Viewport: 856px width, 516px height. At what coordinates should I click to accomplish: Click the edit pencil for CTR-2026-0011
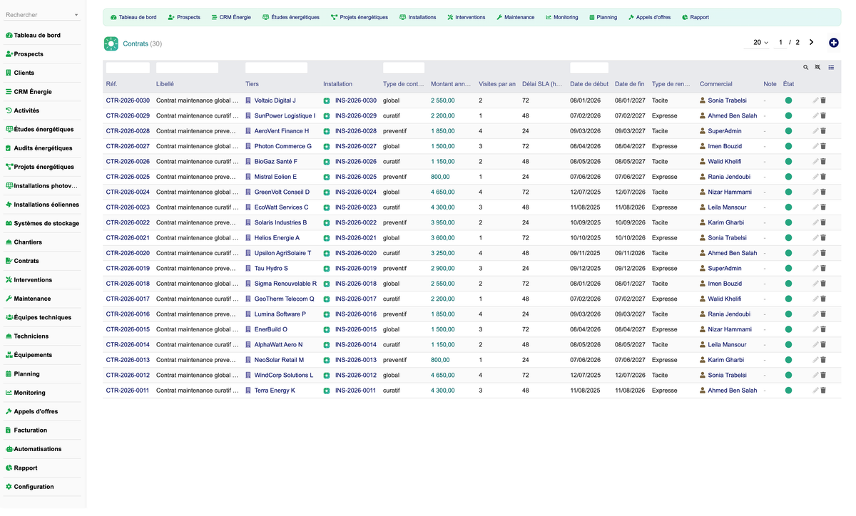pos(815,391)
